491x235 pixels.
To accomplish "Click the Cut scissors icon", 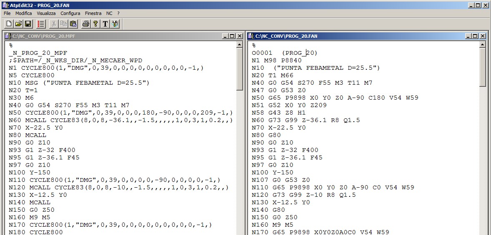I will 54,24.
